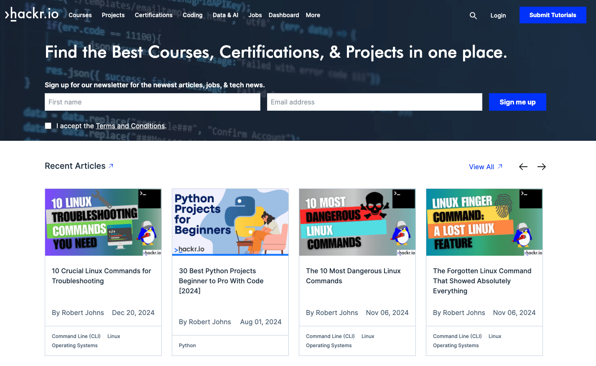Click the arrow icon beside Recent Articles
The height and width of the screenshot is (366, 596).
click(111, 166)
